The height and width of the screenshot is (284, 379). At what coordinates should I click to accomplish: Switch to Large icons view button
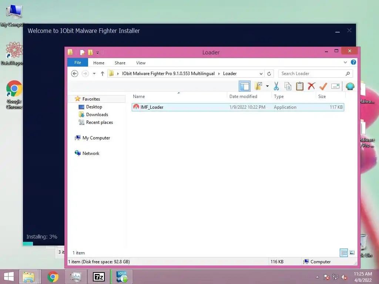[352, 253]
